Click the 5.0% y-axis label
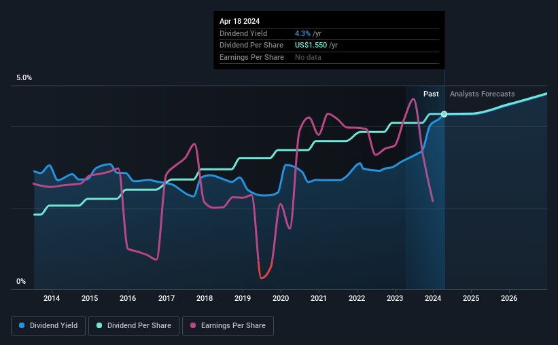The width and height of the screenshot is (558, 345). [x=24, y=78]
